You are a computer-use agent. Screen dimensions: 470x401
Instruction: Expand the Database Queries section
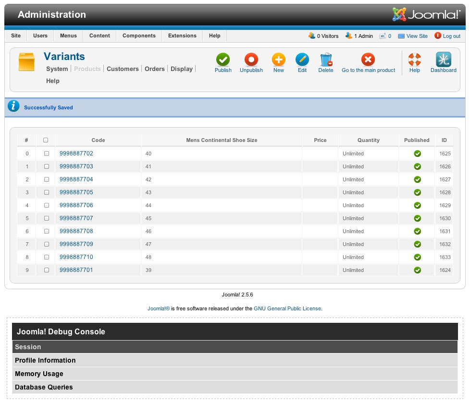pos(44,387)
